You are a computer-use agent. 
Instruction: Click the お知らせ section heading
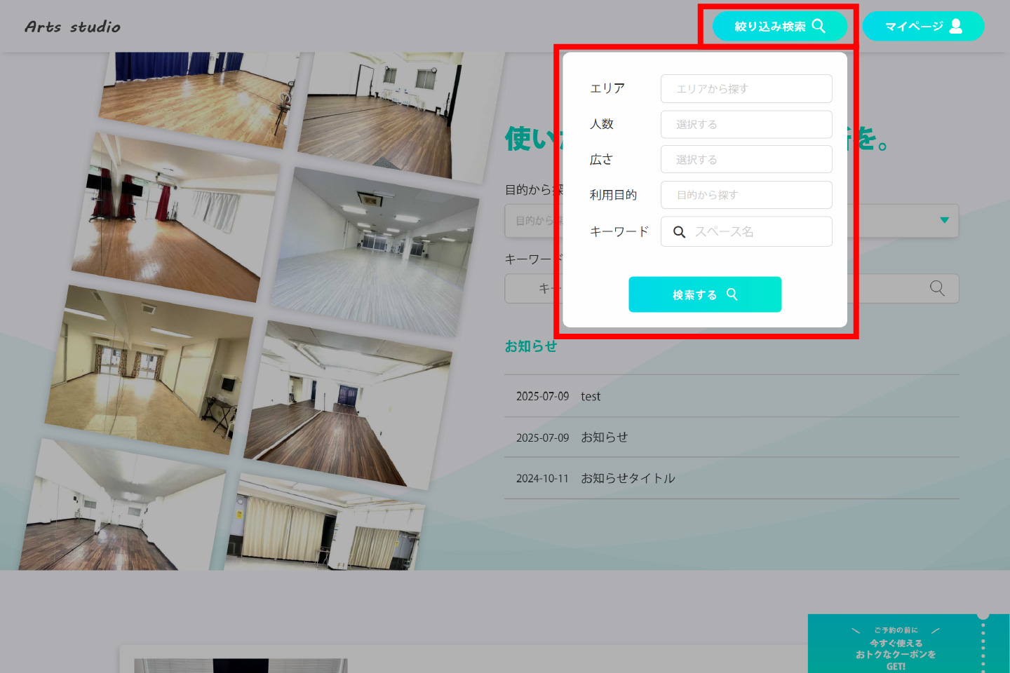(x=531, y=346)
